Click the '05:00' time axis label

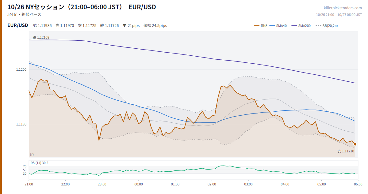[x=321, y=184]
